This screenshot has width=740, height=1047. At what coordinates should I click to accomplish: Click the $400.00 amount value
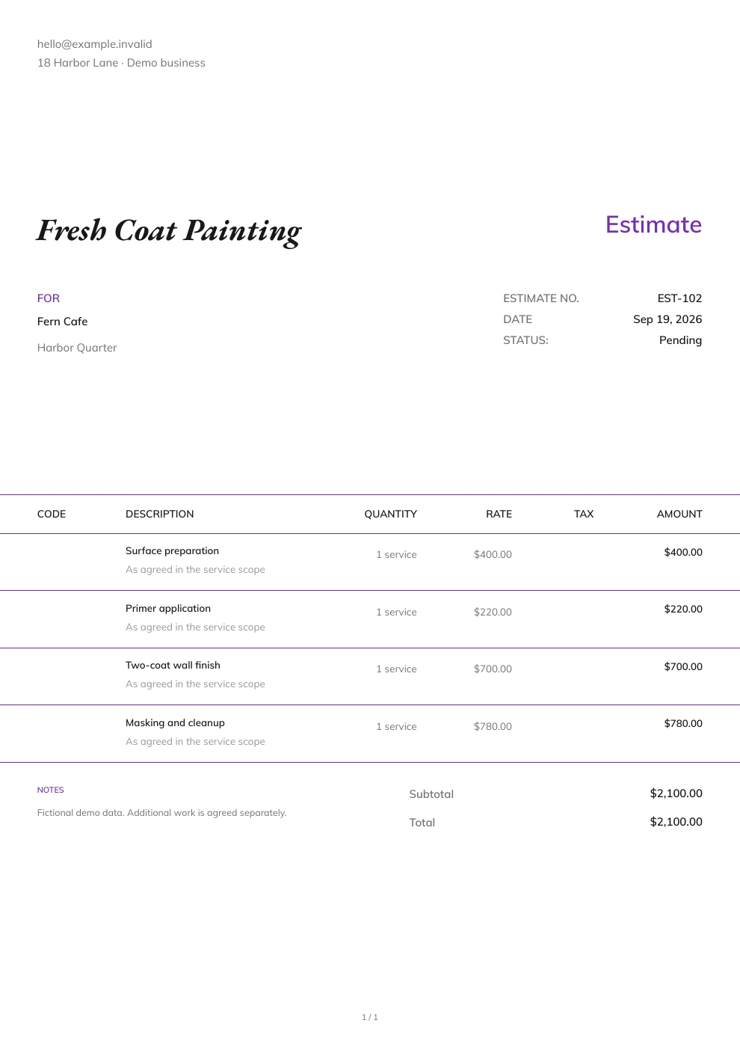tap(683, 552)
